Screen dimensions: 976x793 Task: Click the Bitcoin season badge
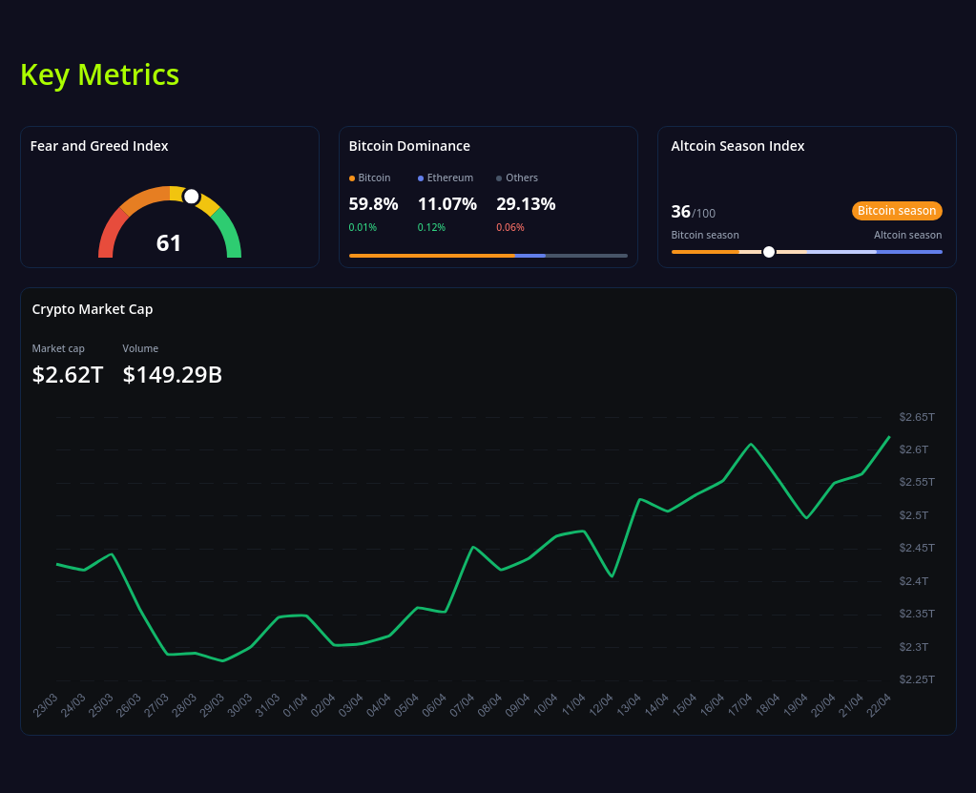(x=896, y=210)
